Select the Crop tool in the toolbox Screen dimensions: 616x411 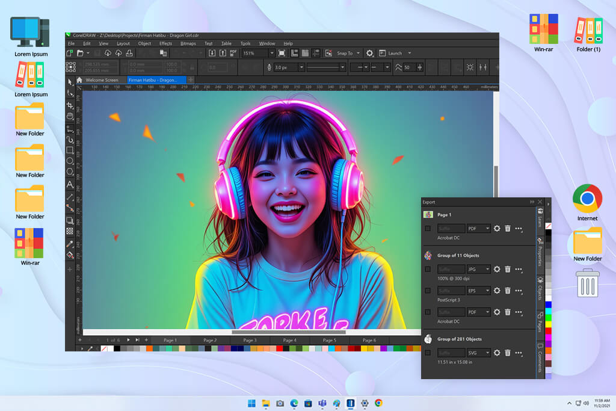tap(70, 105)
